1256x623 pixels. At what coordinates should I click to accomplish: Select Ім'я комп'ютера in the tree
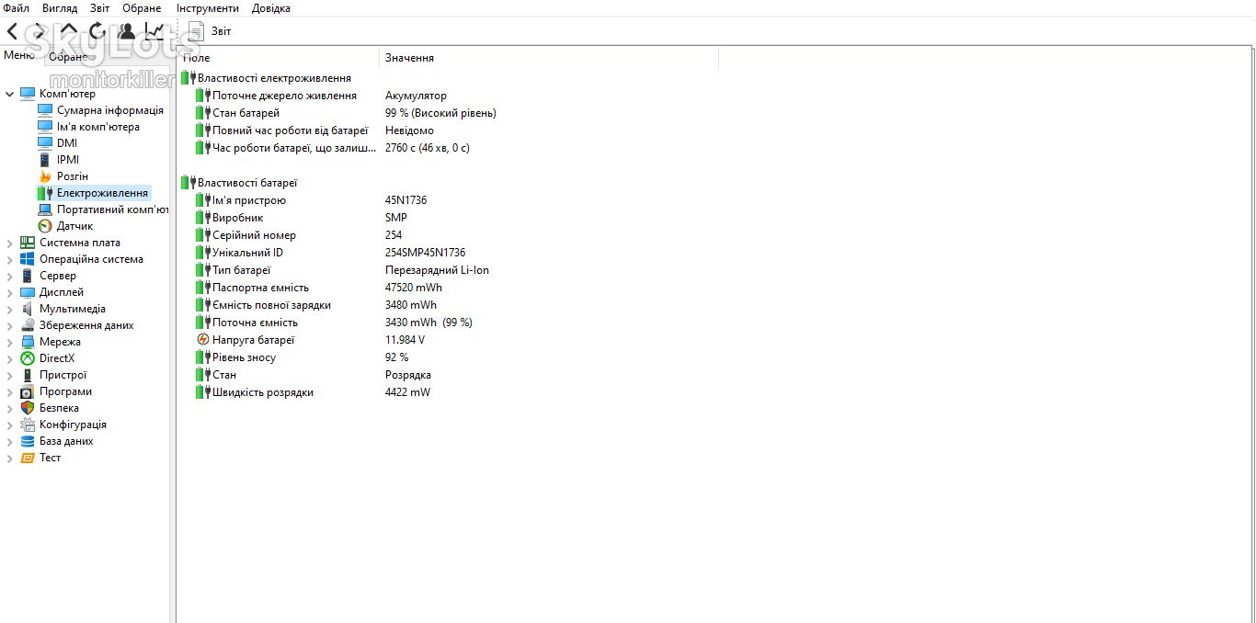[98, 127]
